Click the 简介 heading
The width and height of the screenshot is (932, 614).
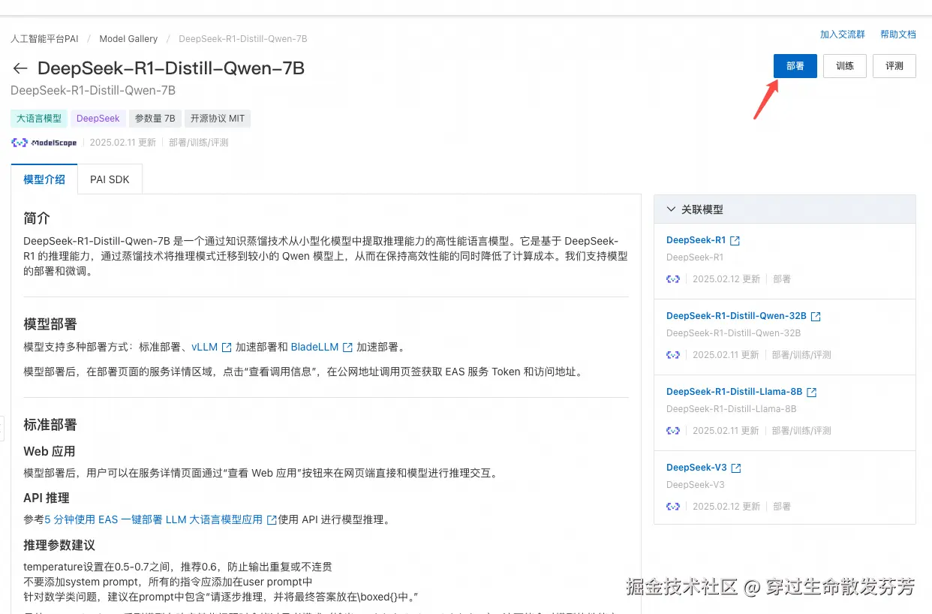click(x=37, y=218)
